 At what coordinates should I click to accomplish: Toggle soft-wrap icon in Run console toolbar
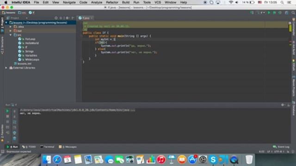(14, 122)
